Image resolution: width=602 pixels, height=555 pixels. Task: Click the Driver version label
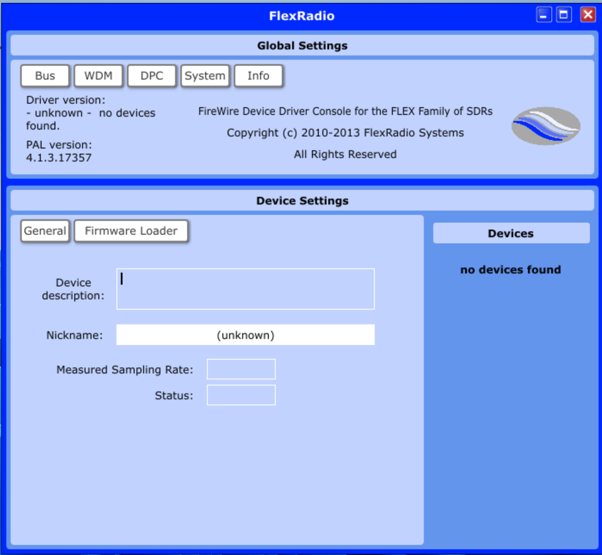click(65, 100)
